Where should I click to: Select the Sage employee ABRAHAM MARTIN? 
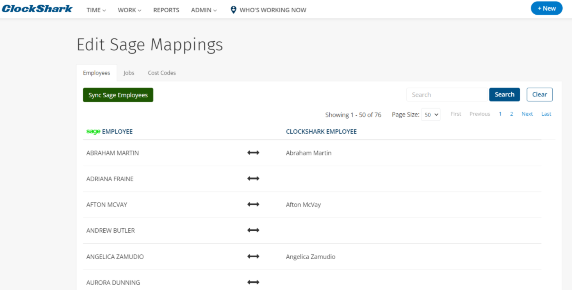click(x=112, y=153)
